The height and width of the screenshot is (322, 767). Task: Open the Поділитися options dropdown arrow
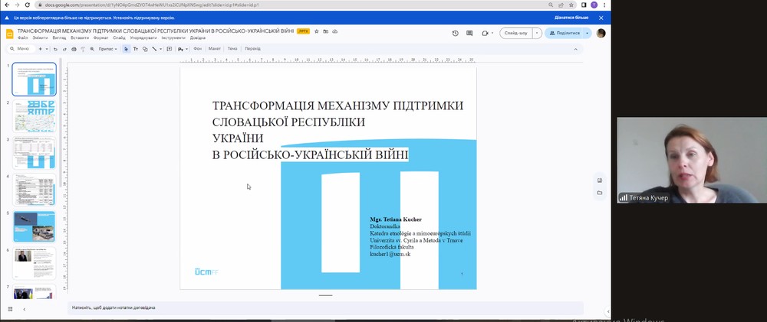[x=588, y=33]
